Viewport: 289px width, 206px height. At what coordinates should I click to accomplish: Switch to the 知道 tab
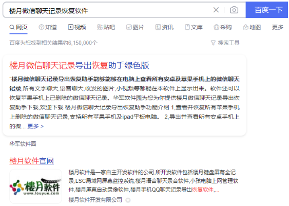click(x=48, y=27)
